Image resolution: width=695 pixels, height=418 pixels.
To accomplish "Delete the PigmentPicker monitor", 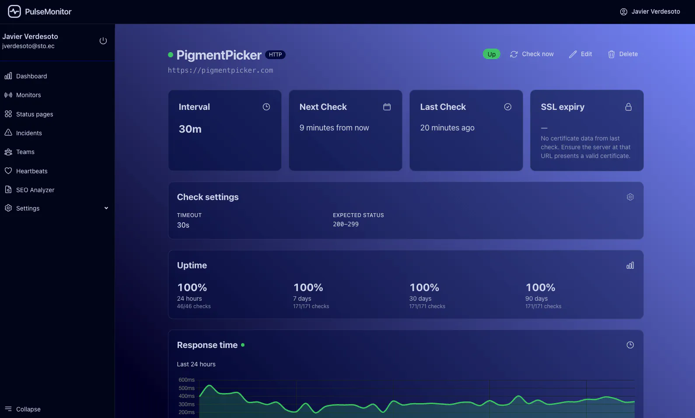I will (623, 54).
